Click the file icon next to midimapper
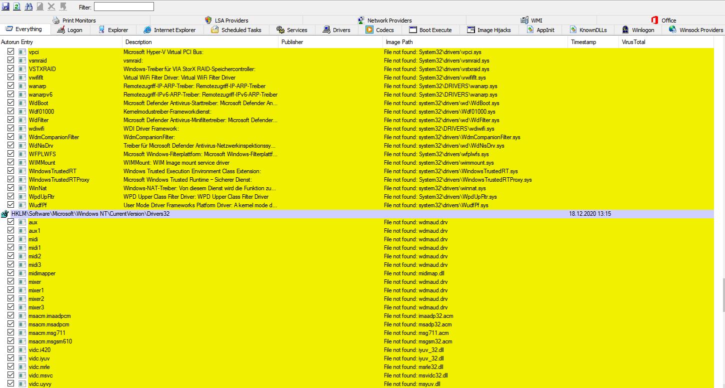 coord(22,273)
